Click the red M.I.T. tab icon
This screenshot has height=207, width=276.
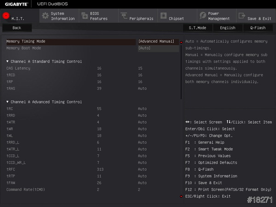click(x=6, y=16)
